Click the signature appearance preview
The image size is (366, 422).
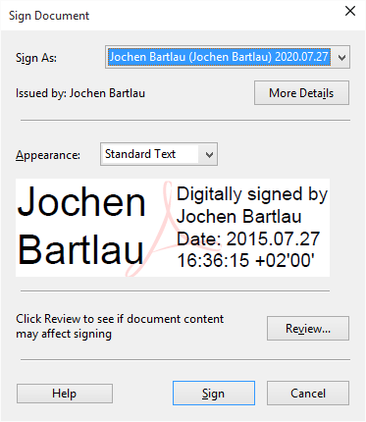coord(173,228)
